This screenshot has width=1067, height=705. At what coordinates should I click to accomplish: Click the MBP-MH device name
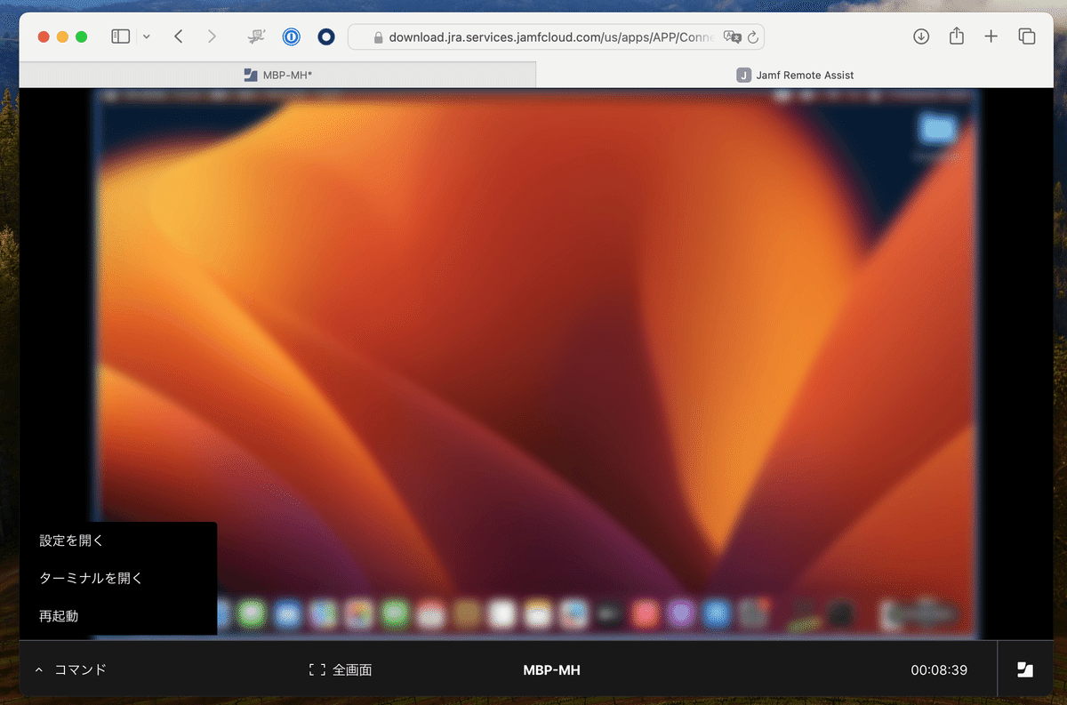551,669
